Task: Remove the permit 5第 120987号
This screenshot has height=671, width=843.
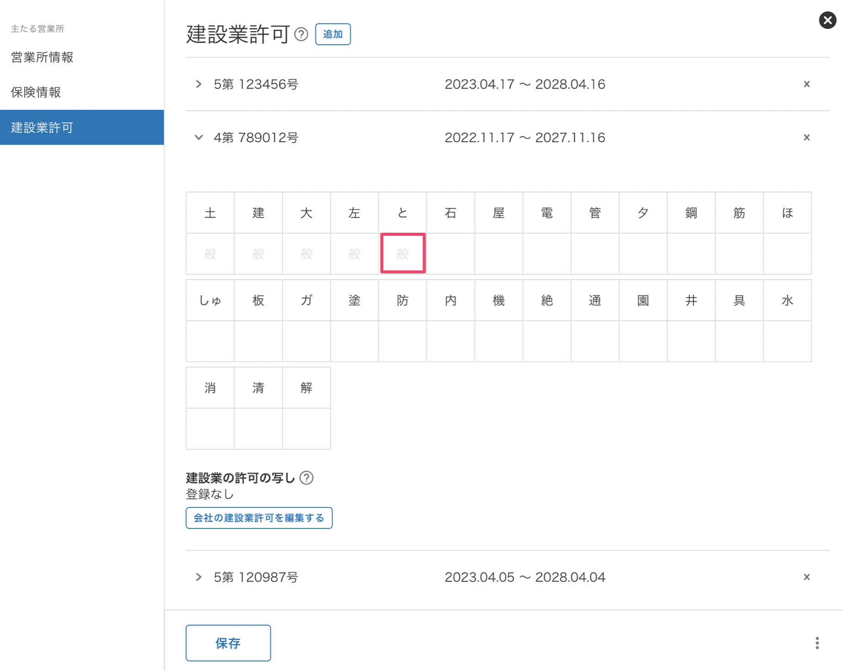Action: point(806,577)
